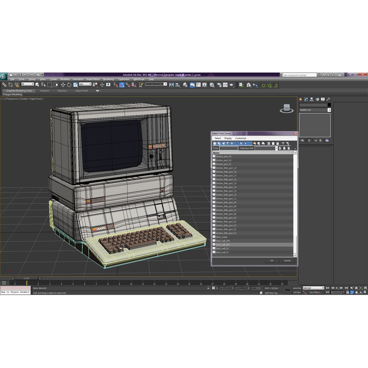Open the Edit Named Selection Sets icon

[141, 85]
